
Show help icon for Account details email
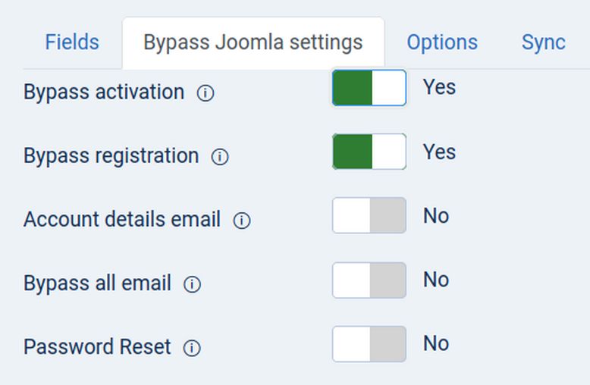click(242, 221)
